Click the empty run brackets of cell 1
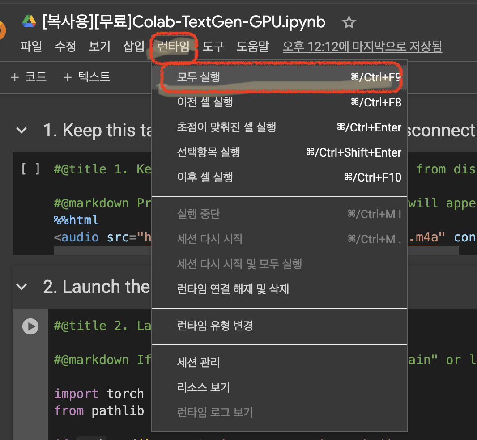The height and width of the screenshot is (440, 477). pyautogui.click(x=30, y=169)
